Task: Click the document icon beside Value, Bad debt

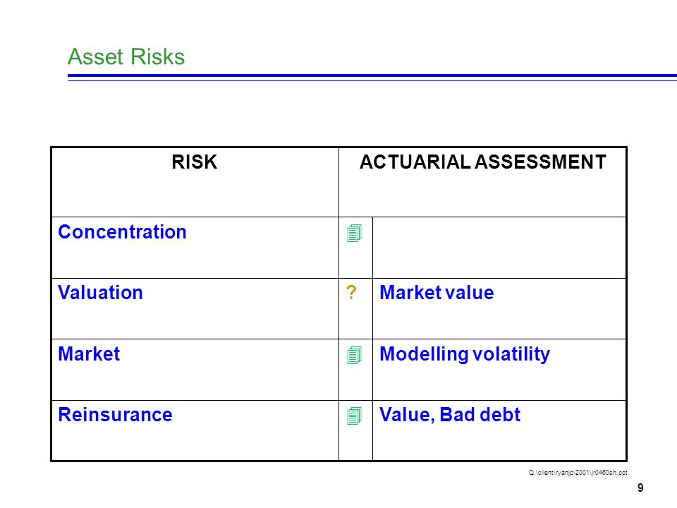Action: [354, 416]
